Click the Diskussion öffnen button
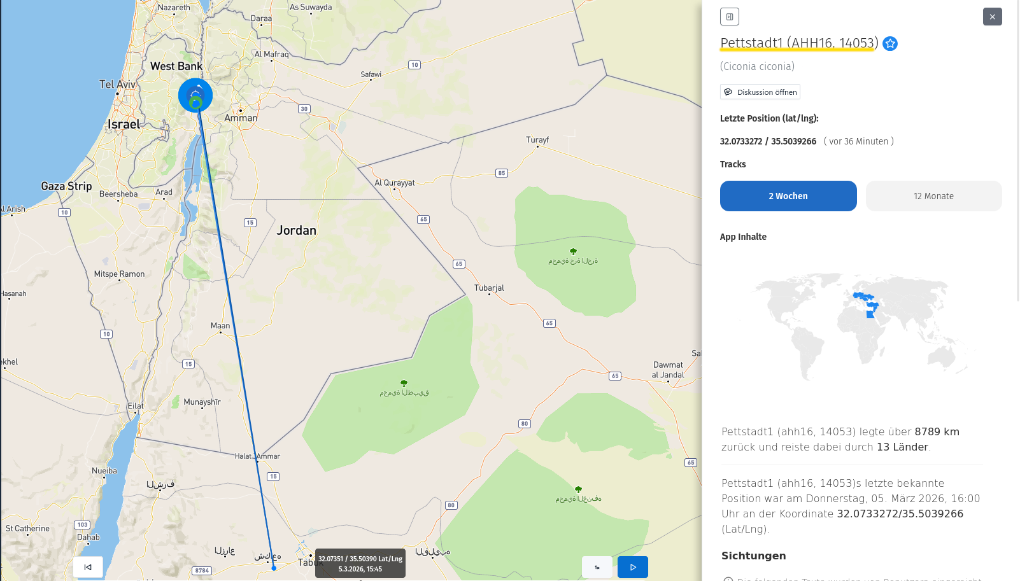 pos(760,92)
